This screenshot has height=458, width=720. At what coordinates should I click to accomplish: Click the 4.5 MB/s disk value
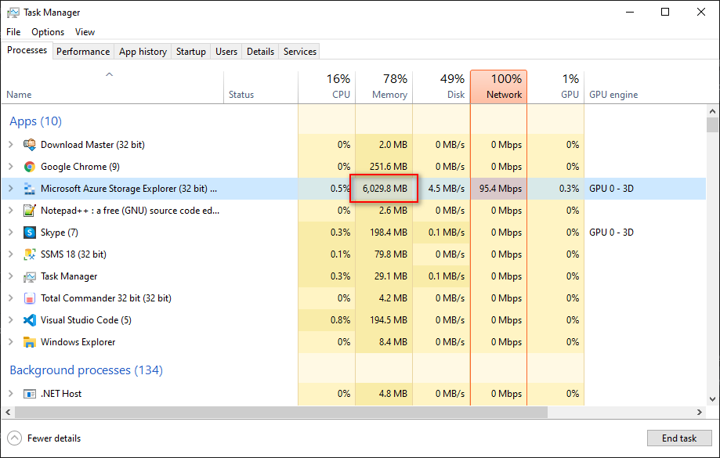coord(447,189)
